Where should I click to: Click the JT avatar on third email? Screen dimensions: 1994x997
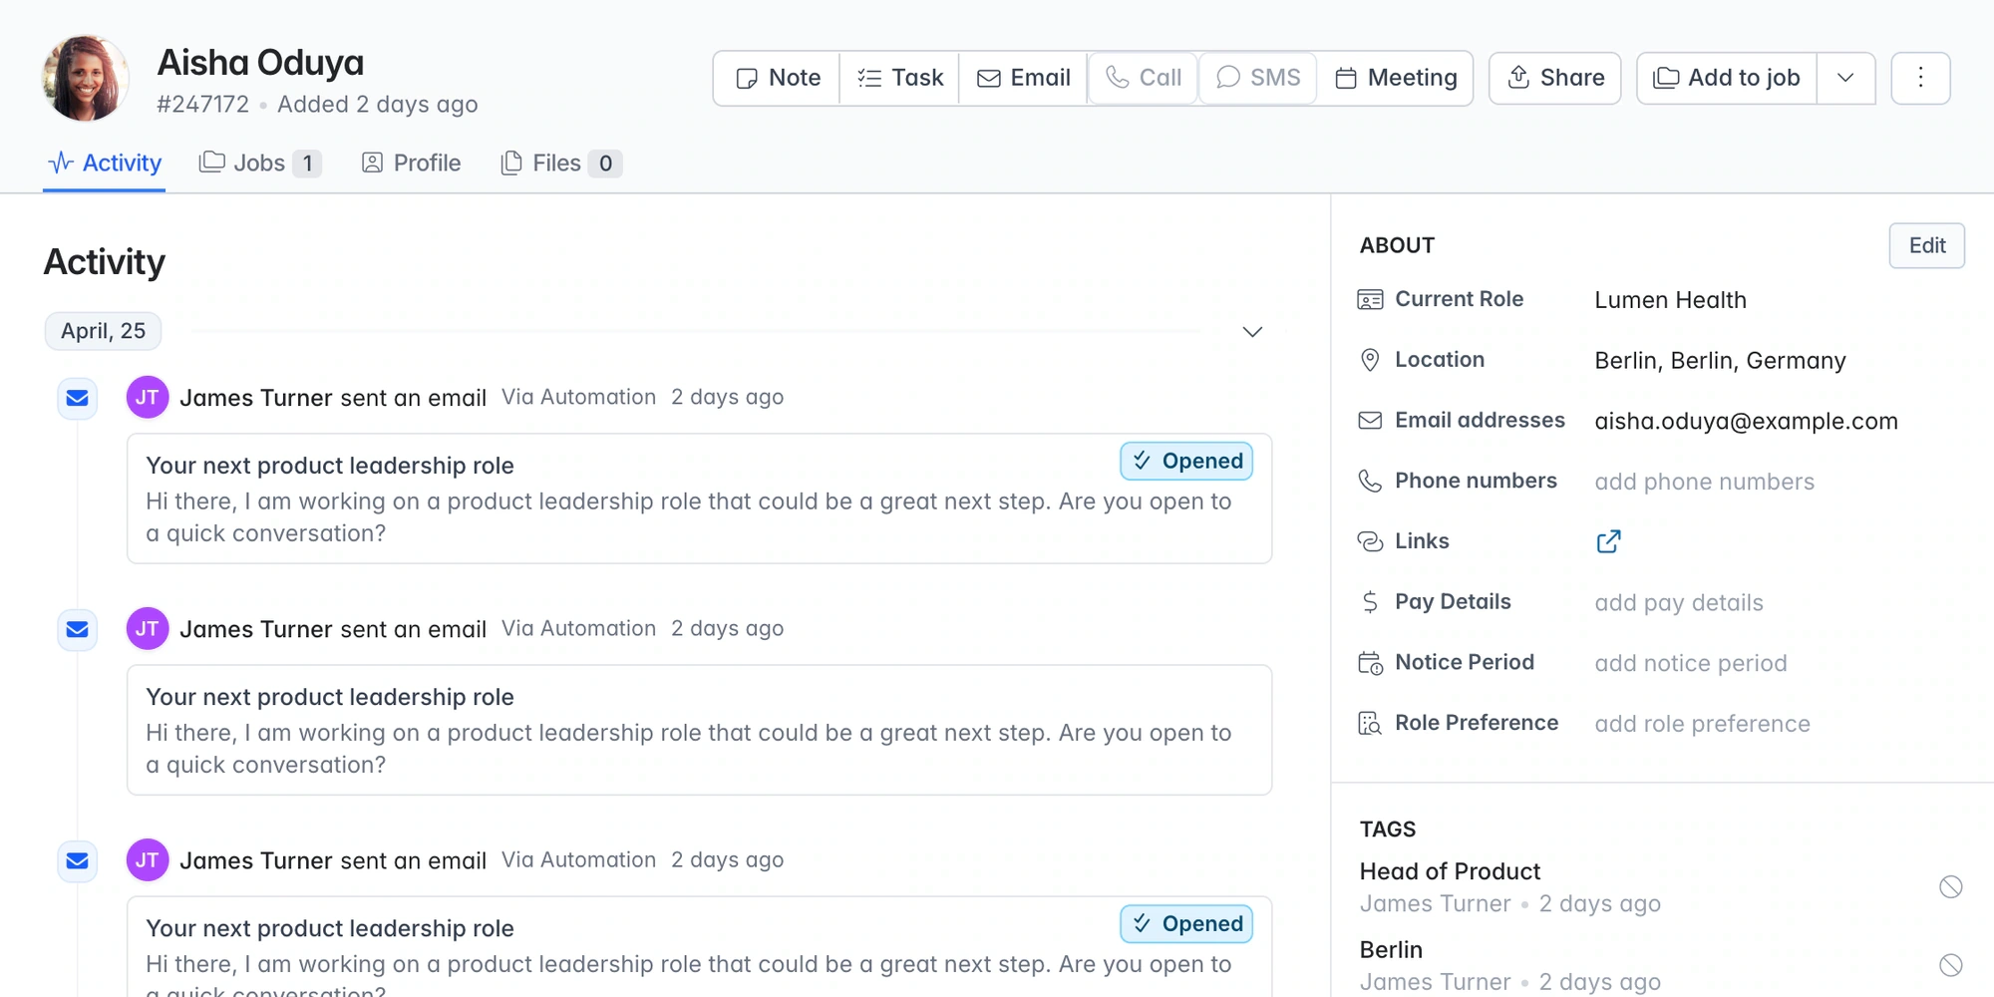(x=148, y=860)
